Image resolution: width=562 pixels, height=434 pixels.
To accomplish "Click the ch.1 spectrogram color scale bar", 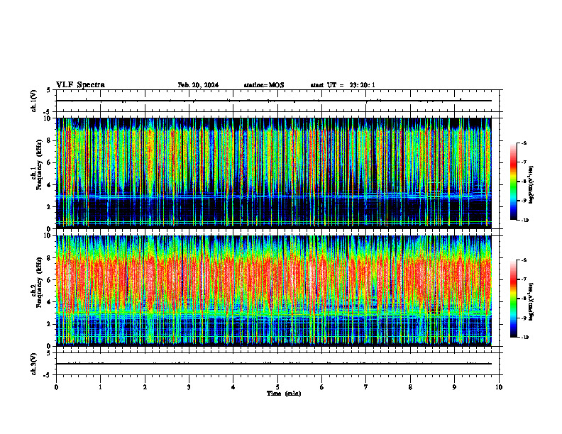I will pyautogui.click(x=513, y=182).
